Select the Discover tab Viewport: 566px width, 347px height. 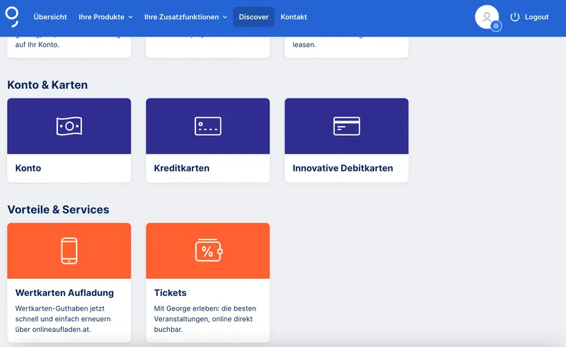(x=254, y=17)
